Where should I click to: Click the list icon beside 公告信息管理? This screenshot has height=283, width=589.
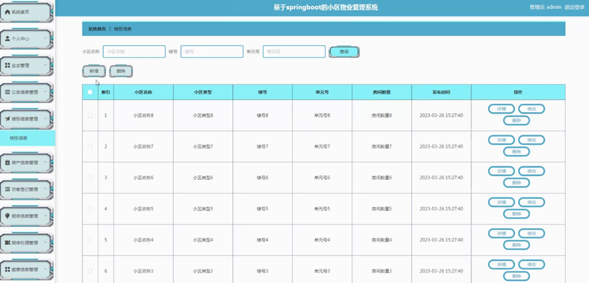tap(8, 92)
